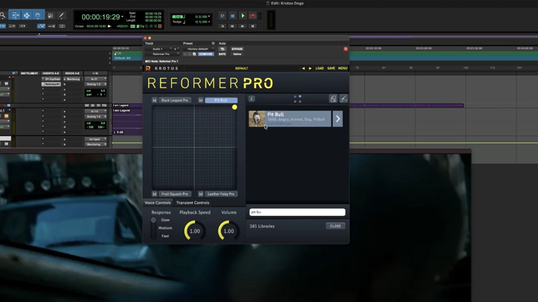Open the library analysis tool icon
Screen dimensions: 538x302
click(333, 99)
